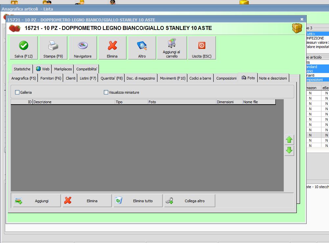Image resolution: width=329 pixels, height=243 pixels.
Task: Open Listini (F7) tab
Action: pos(88,78)
